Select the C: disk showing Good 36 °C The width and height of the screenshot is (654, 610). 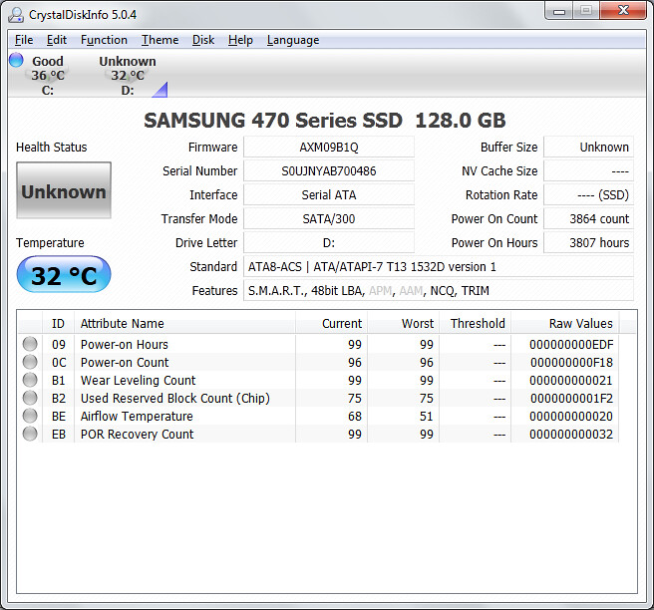point(48,75)
